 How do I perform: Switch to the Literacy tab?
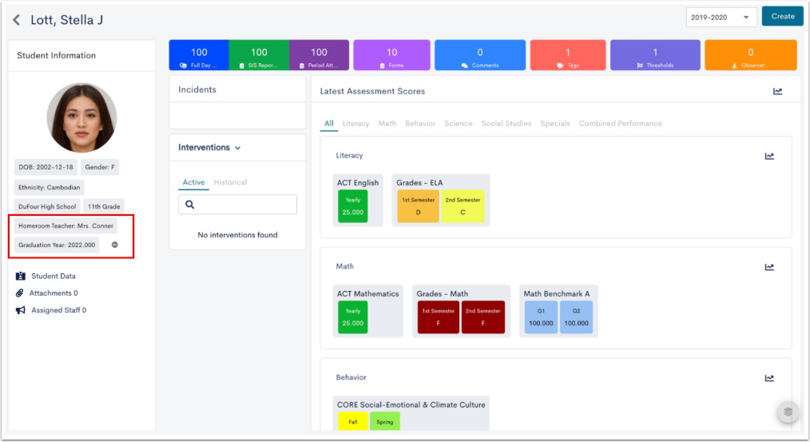point(356,124)
